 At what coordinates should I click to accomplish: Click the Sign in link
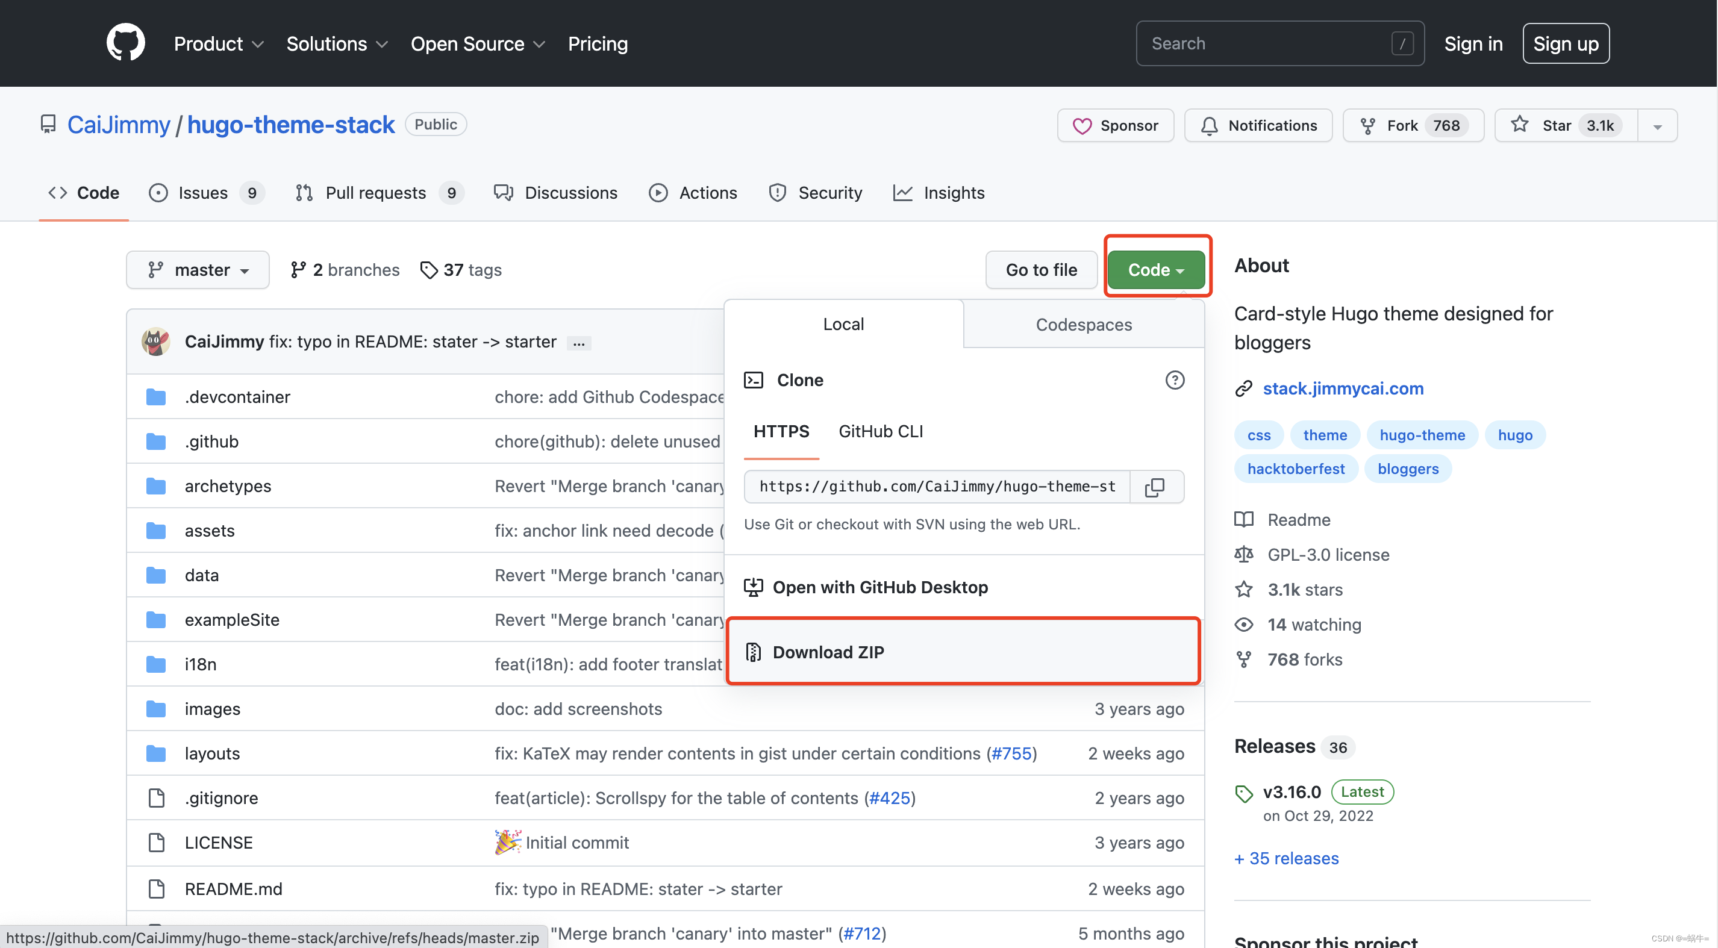pos(1473,44)
